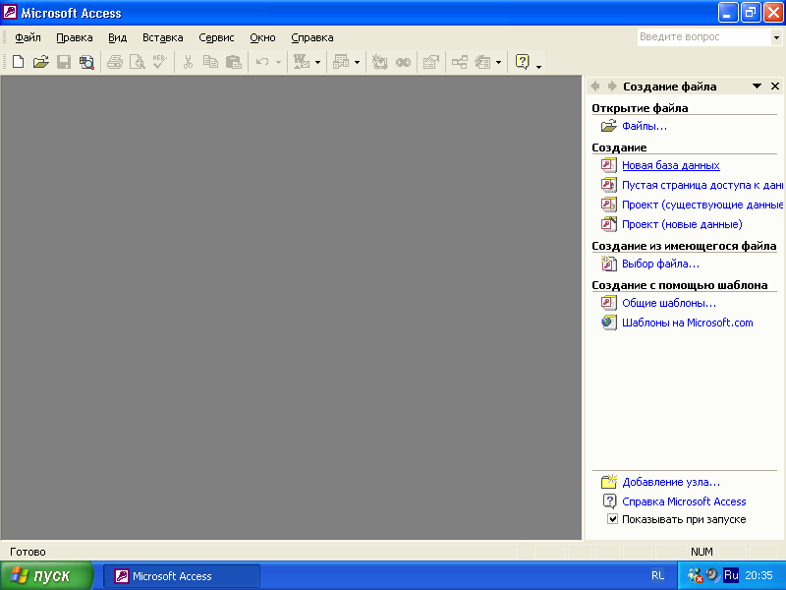Open toolbar options arrow after Help icon

[538, 66]
